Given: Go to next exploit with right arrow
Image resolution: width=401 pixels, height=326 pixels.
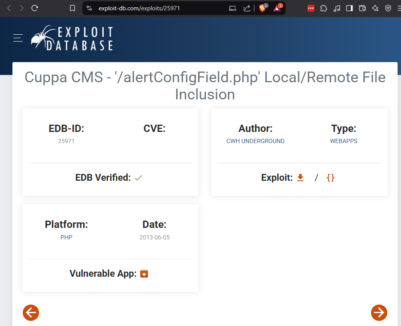Looking at the screenshot, I should pos(379,313).
